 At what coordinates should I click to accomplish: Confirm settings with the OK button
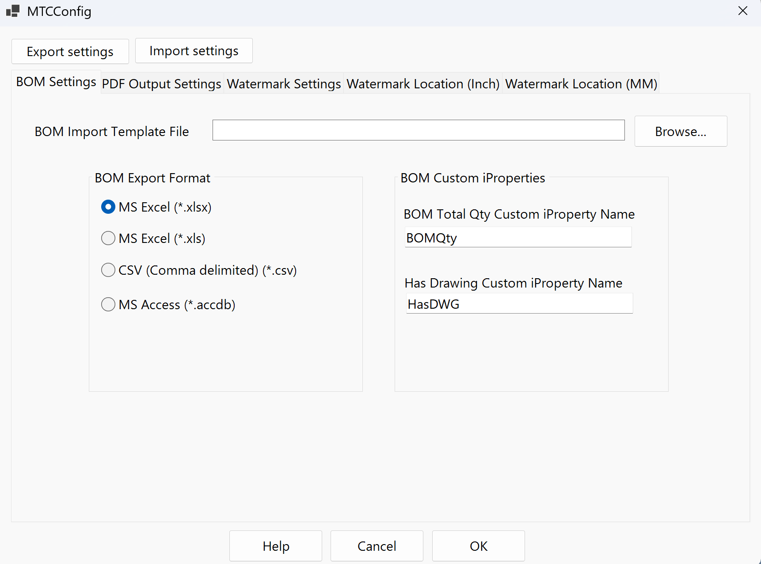click(479, 546)
